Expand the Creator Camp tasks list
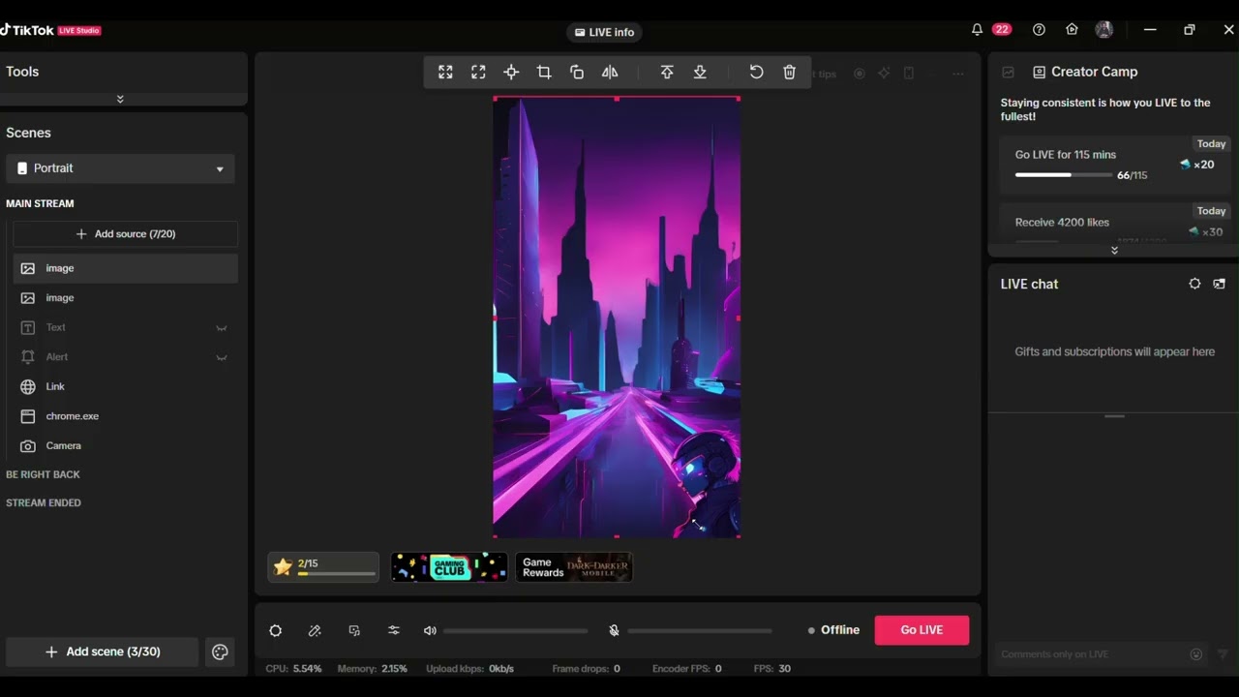The height and width of the screenshot is (697, 1239). point(1114,250)
